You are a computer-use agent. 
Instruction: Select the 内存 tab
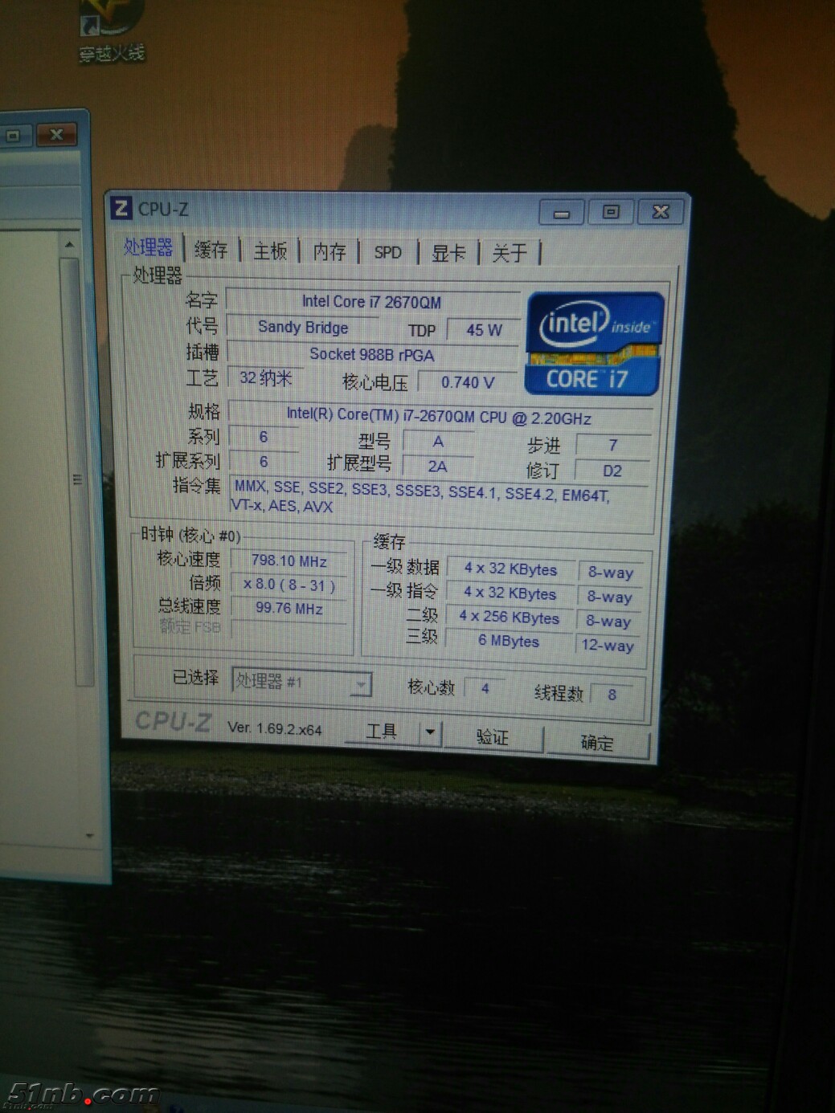coord(329,252)
